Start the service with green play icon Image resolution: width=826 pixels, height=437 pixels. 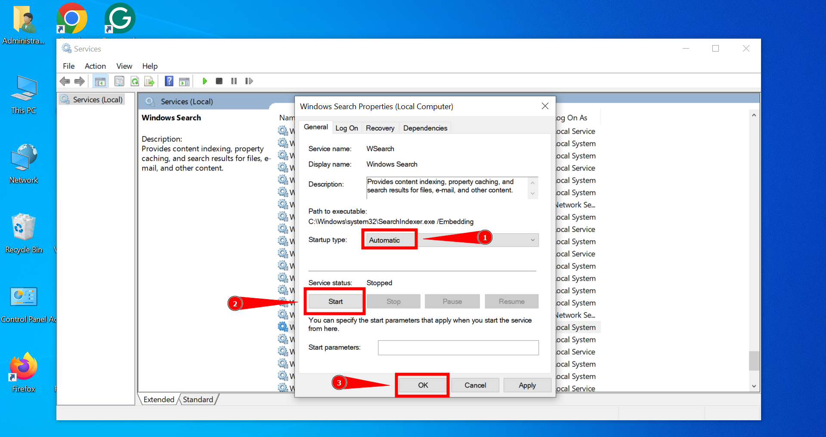coord(205,81)
